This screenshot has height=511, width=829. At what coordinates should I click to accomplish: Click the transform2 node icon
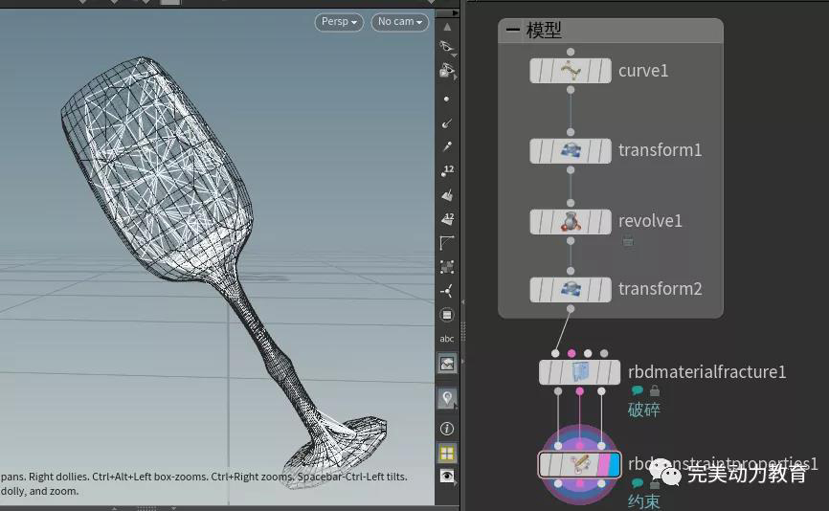(x=571, y=289)
